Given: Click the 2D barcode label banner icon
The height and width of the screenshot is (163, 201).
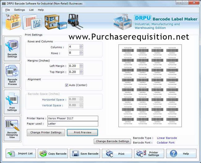Looking at the screenshot, I should pyautogui.click(x=32, y=22).
